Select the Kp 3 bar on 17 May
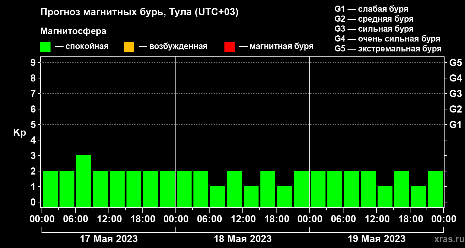Screen dimensions: 465x248 pyautogui.click(x=84, y=181)
